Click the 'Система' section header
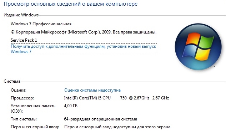Image resolution: width=226 pixels, height=134 pixels. coord(12,81)
